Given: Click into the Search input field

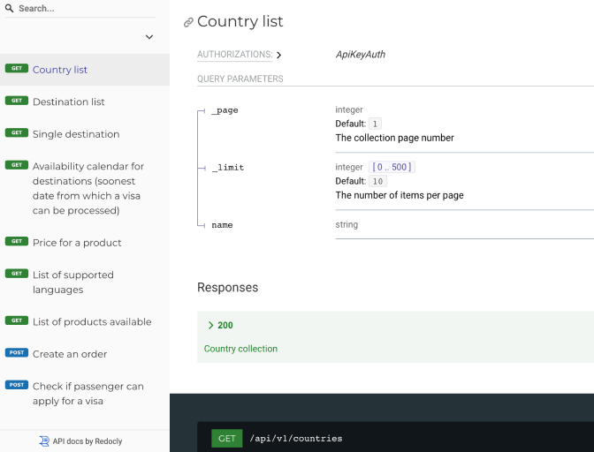Looking at the screenshot, I should pos(84,8).
